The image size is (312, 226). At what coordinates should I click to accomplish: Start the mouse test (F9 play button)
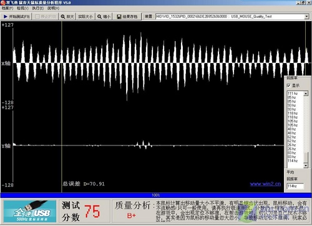point(16,17)
